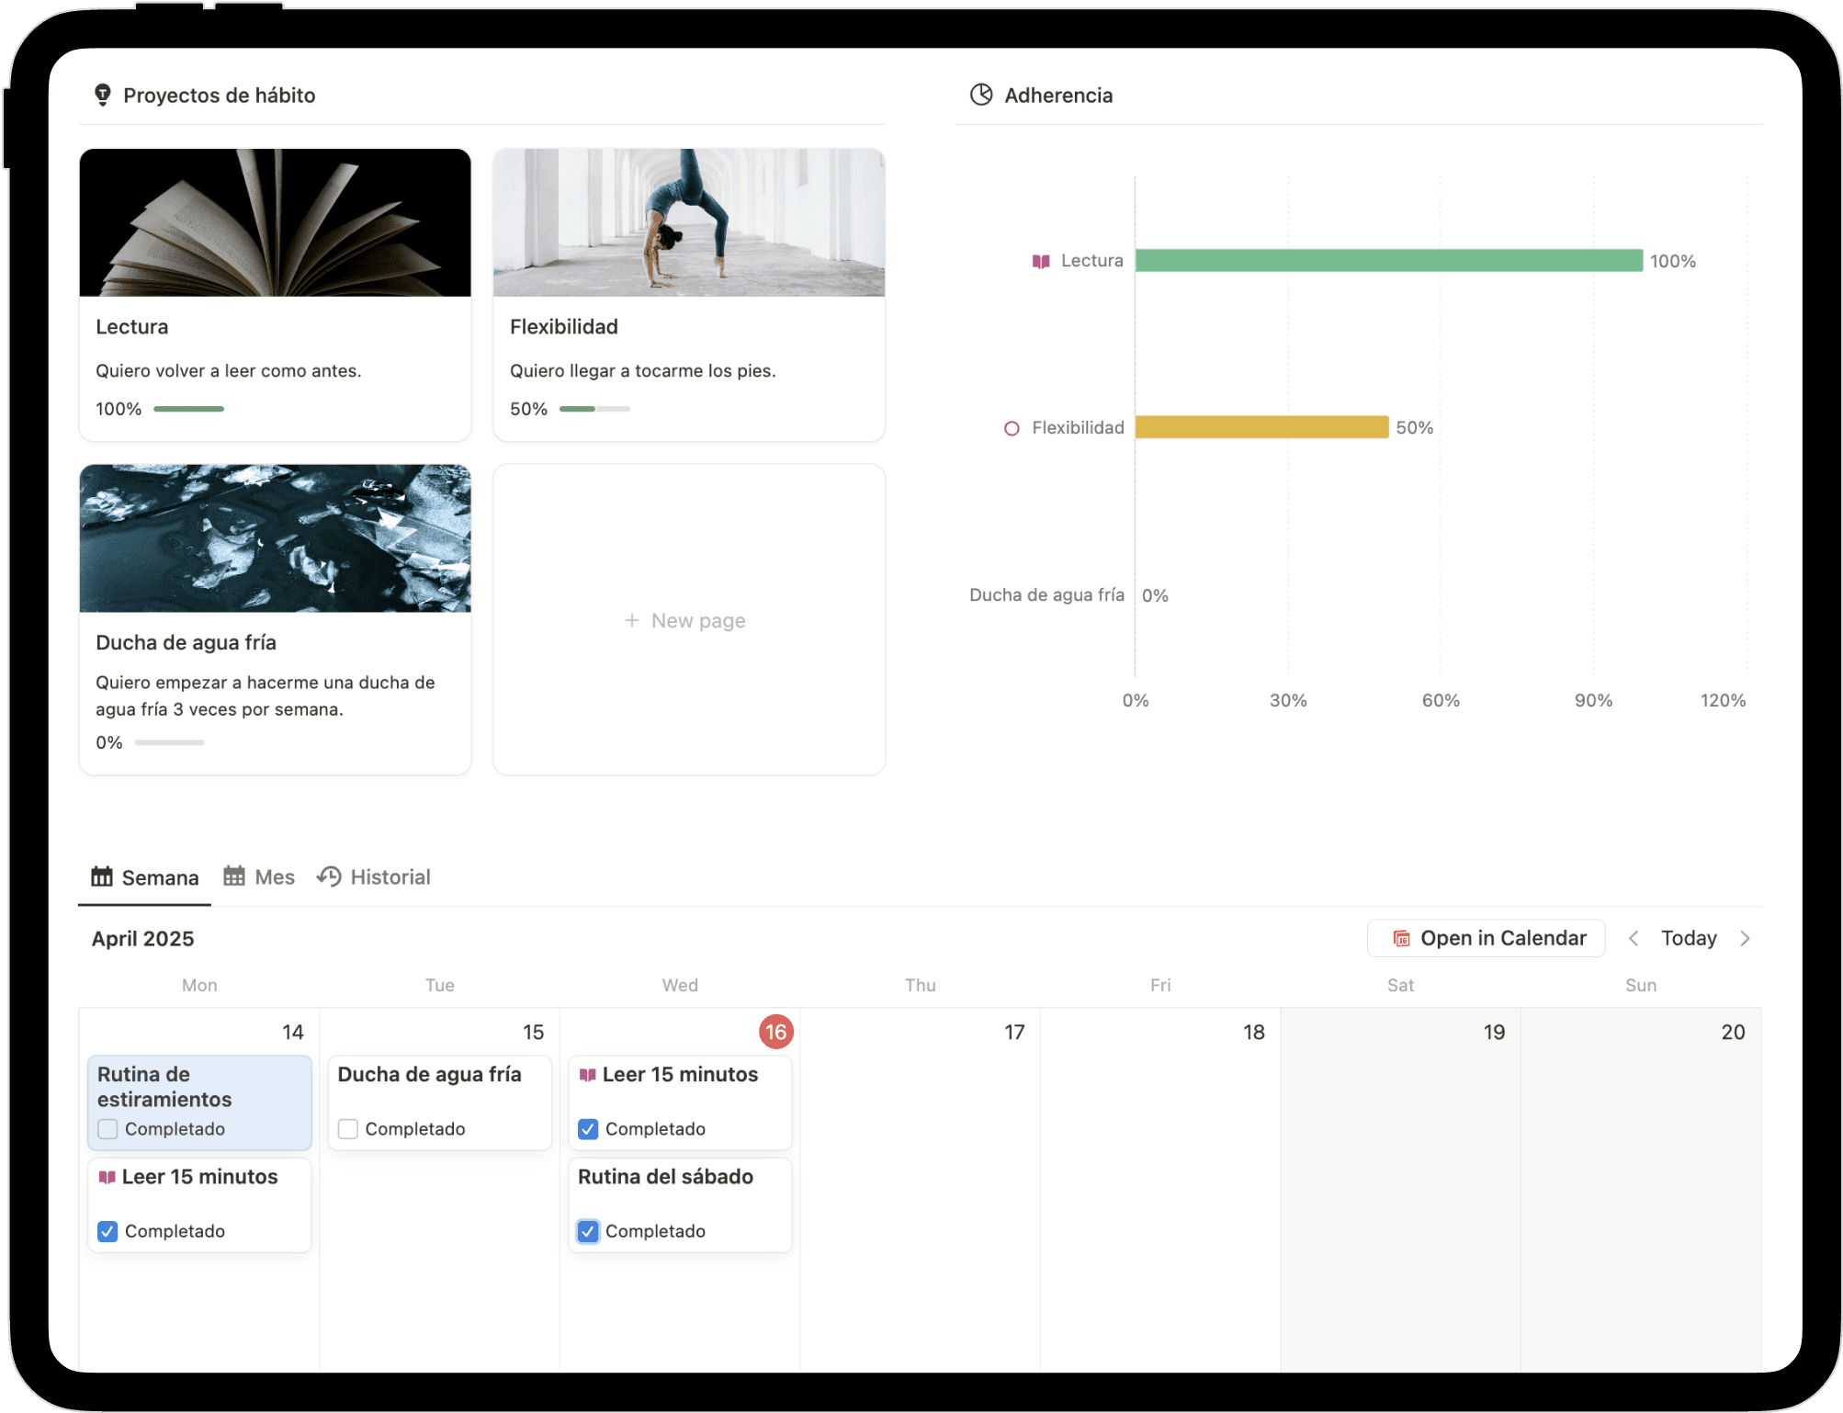
Task: Click the 50% label beside the yellow chart bar
Action: click(1415, 428)
